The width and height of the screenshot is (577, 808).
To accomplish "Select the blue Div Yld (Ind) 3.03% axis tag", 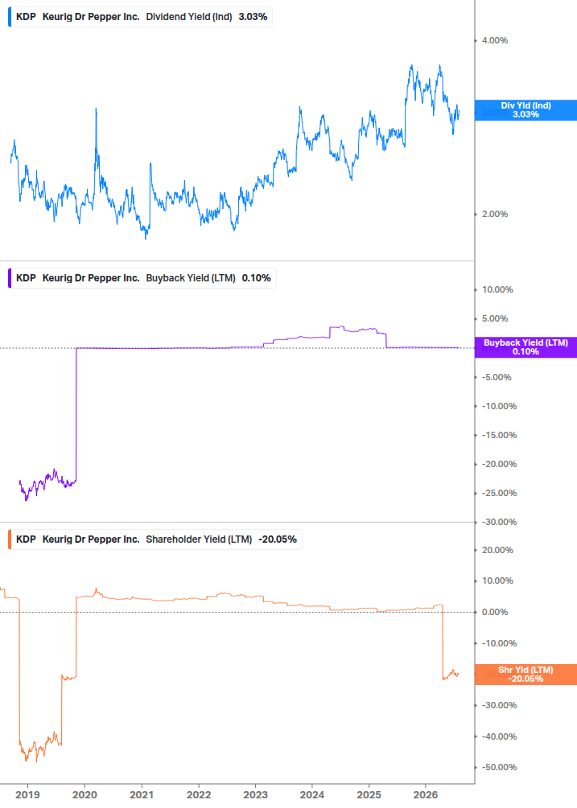I will coord(525,110).
